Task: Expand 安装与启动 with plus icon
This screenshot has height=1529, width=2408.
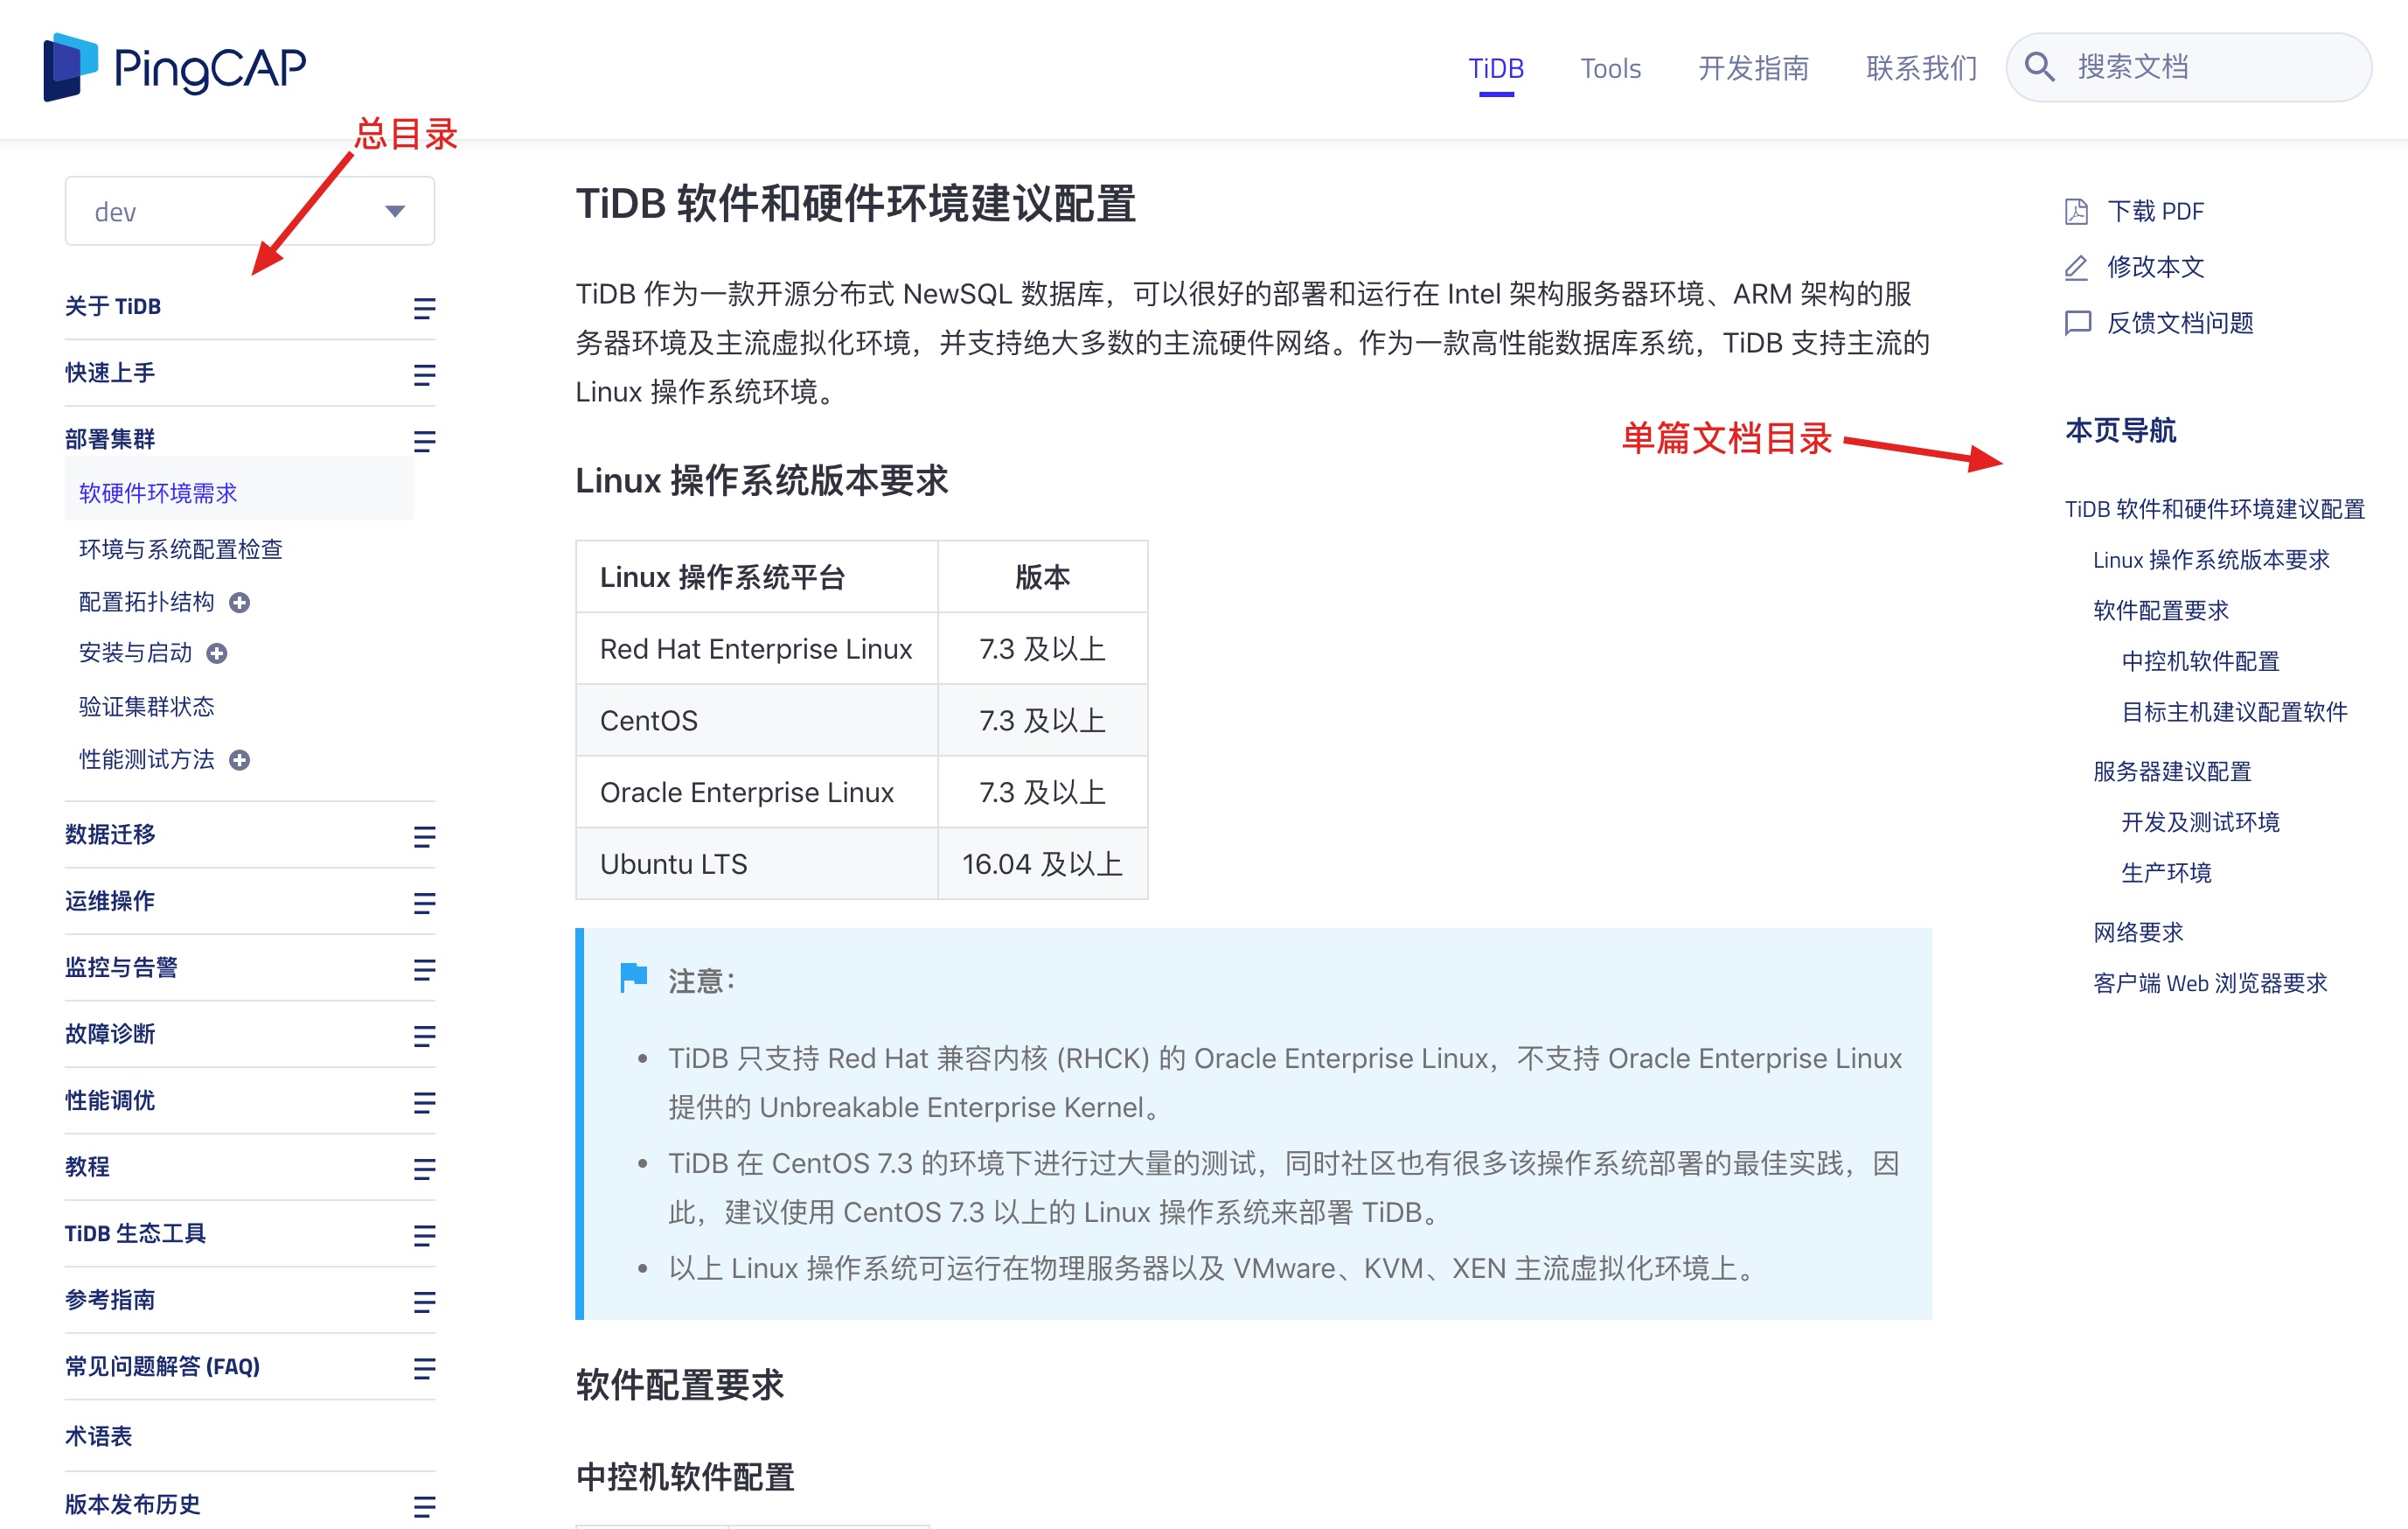Action: click(217, 653)
